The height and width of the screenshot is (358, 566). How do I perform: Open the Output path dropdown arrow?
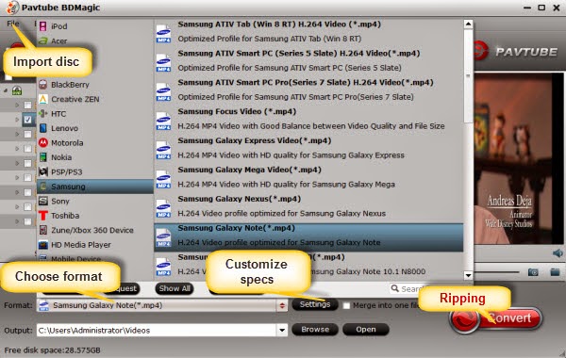[x=282, y=330]
